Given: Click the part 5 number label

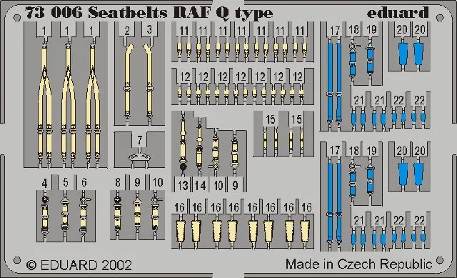Looking at the screenshot, I should point(66,183).
